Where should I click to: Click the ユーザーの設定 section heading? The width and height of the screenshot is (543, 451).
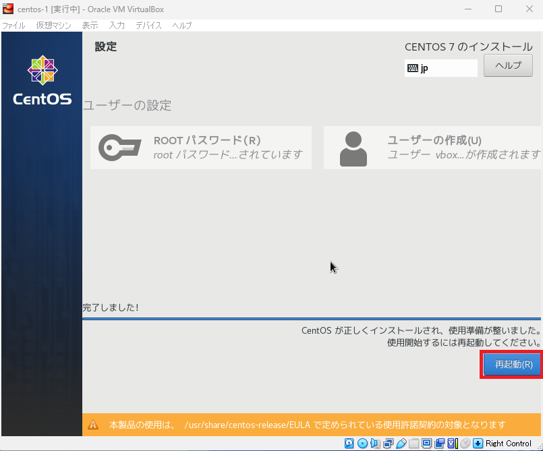point(127,105)
